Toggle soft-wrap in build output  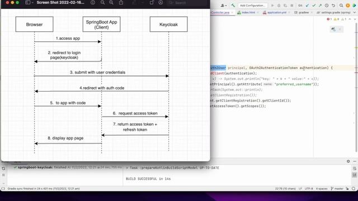[x=354, y=169]
